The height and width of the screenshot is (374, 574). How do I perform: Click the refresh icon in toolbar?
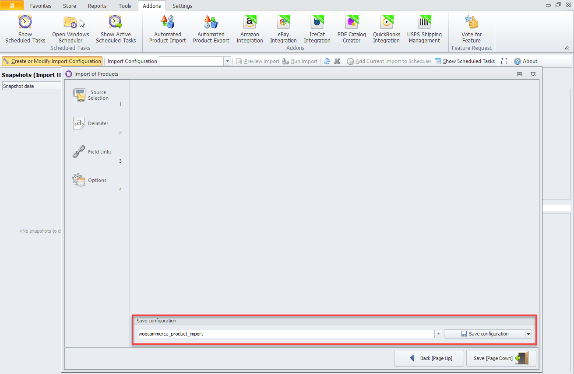[327, 61]
